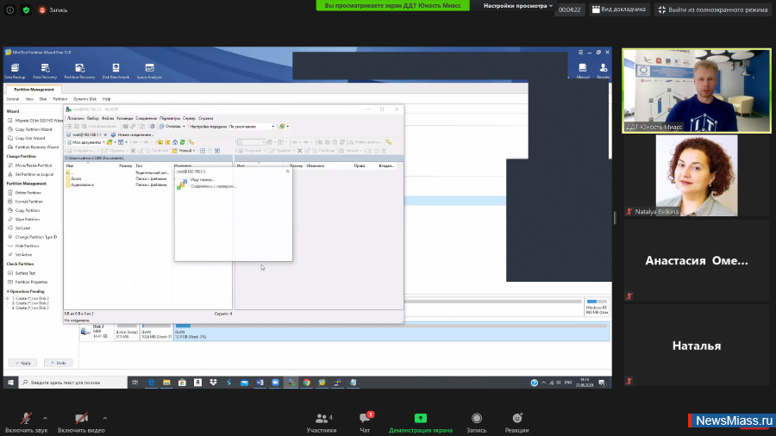The height and width of the screenshot is (436, 776).
Task: Turn on camera with Включить видео
Action: (x=80, y=421)
